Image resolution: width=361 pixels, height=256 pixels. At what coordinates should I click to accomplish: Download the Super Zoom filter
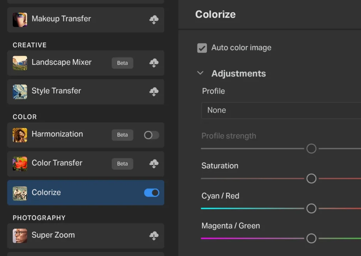coord(154,236)
